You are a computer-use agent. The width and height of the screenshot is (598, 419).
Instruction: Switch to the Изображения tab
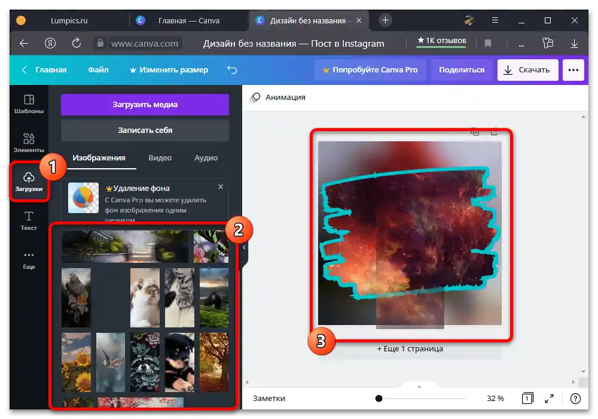[x=99, y=158]
